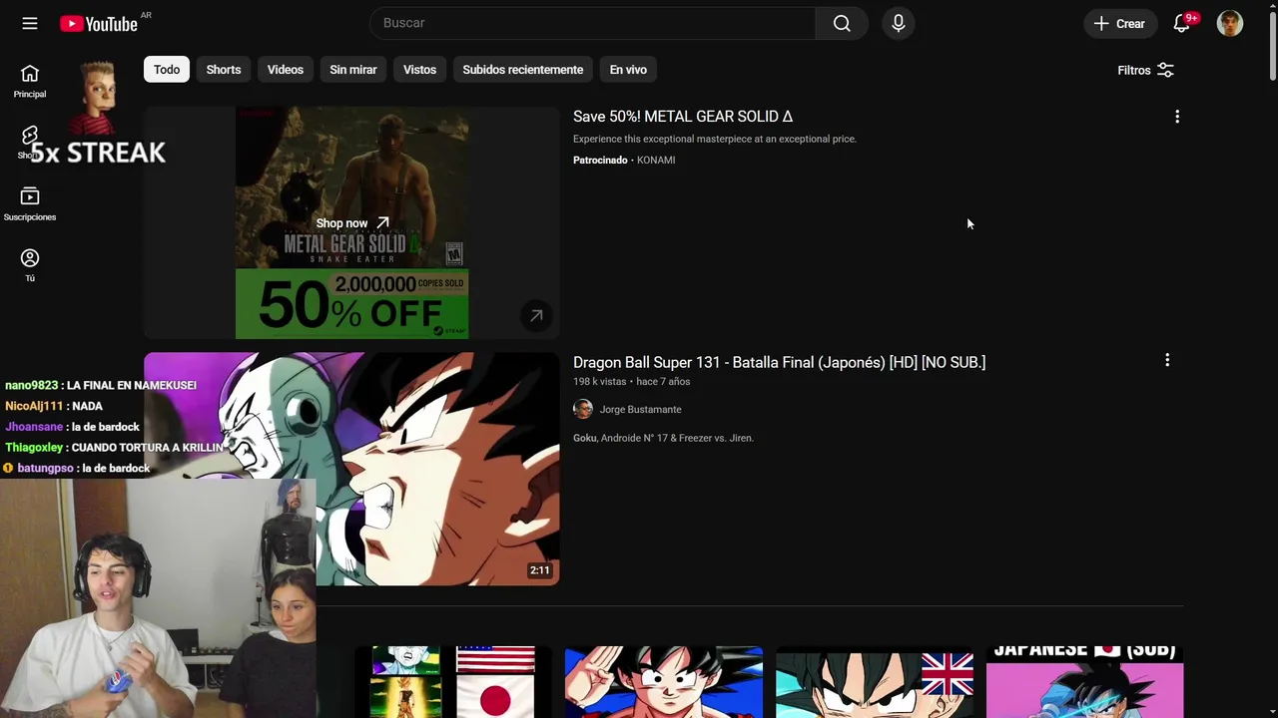The image size is (1278, 718).
Task: Open the short with US and Japan flags
Action: [x=453, y=682]
